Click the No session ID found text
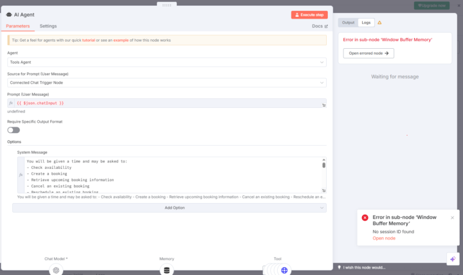This screenshot has width=463, height=275. coord(394,231)
